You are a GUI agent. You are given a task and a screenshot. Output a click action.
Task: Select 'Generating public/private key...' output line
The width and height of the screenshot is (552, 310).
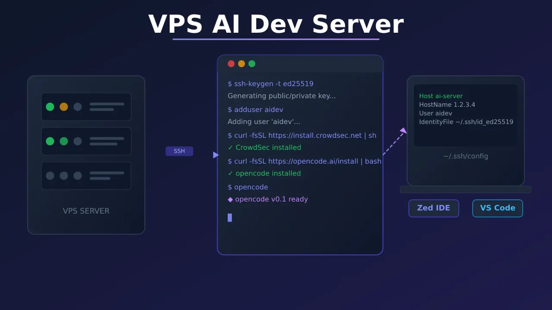click(282, 96)
